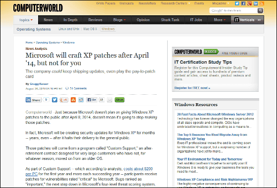
Task: Open author Gregg Keizer's page
Action: pos(39,84)
